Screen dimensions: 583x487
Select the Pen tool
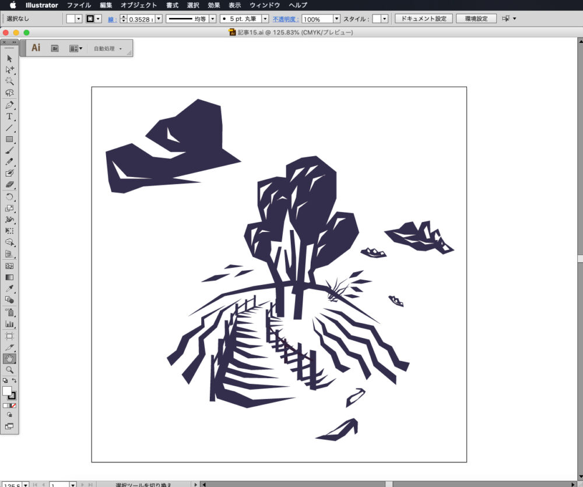click(x=9, y=105)
